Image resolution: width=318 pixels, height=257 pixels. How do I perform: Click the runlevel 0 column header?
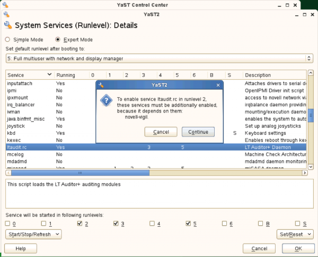(98, 75)
